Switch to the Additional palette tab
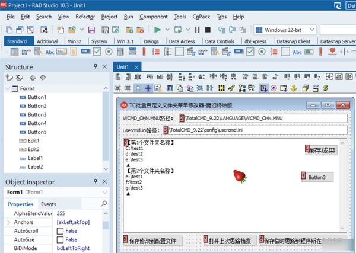 point(47,41)
